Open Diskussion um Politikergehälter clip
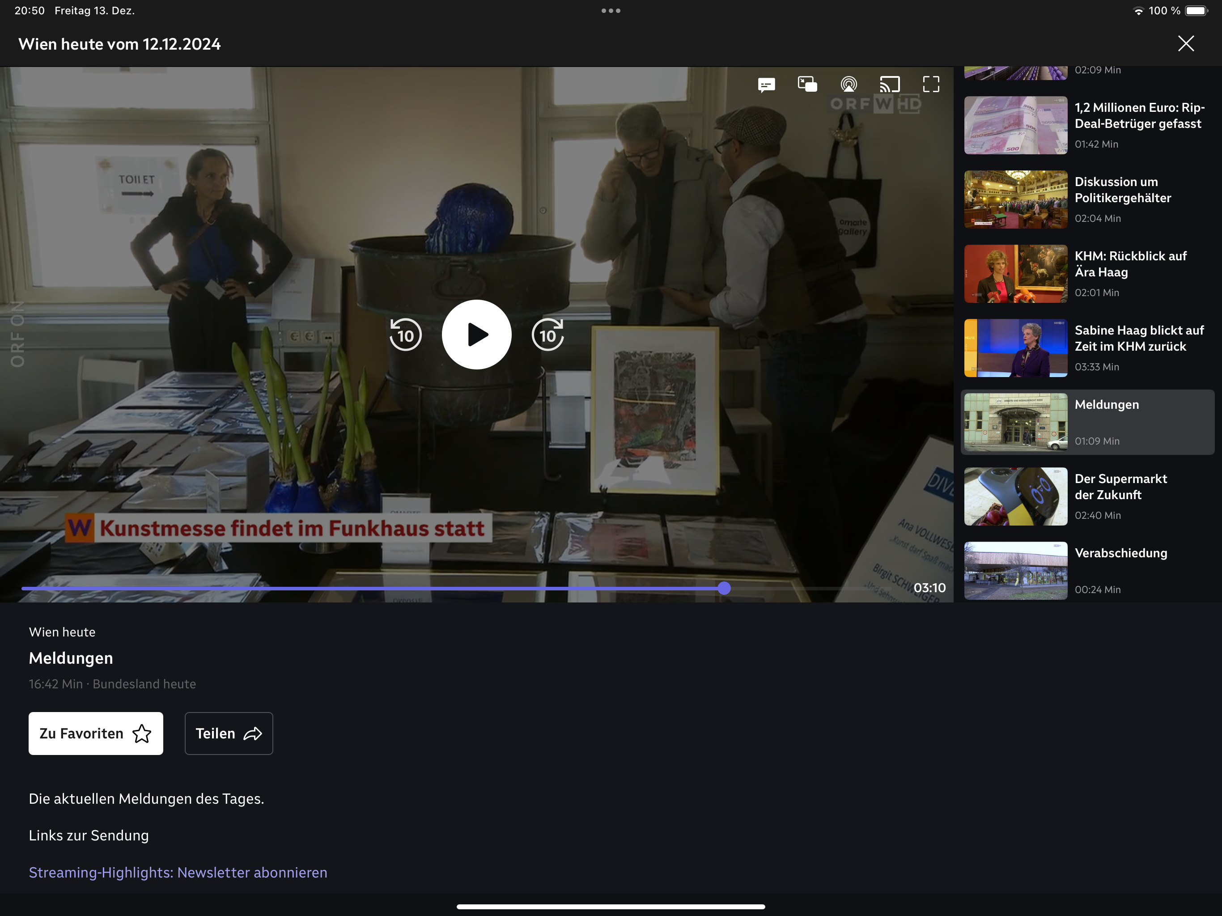Viewport: 1222px width, 916px height. coord(1086,199)
